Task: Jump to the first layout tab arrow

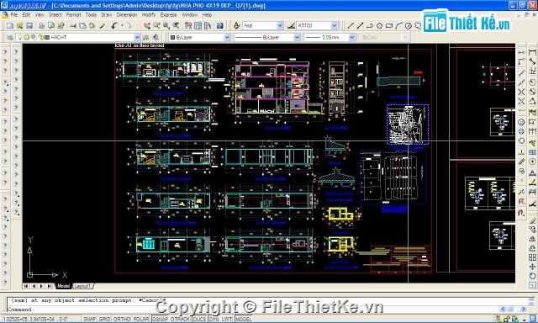Action: [x=26, y=286]
